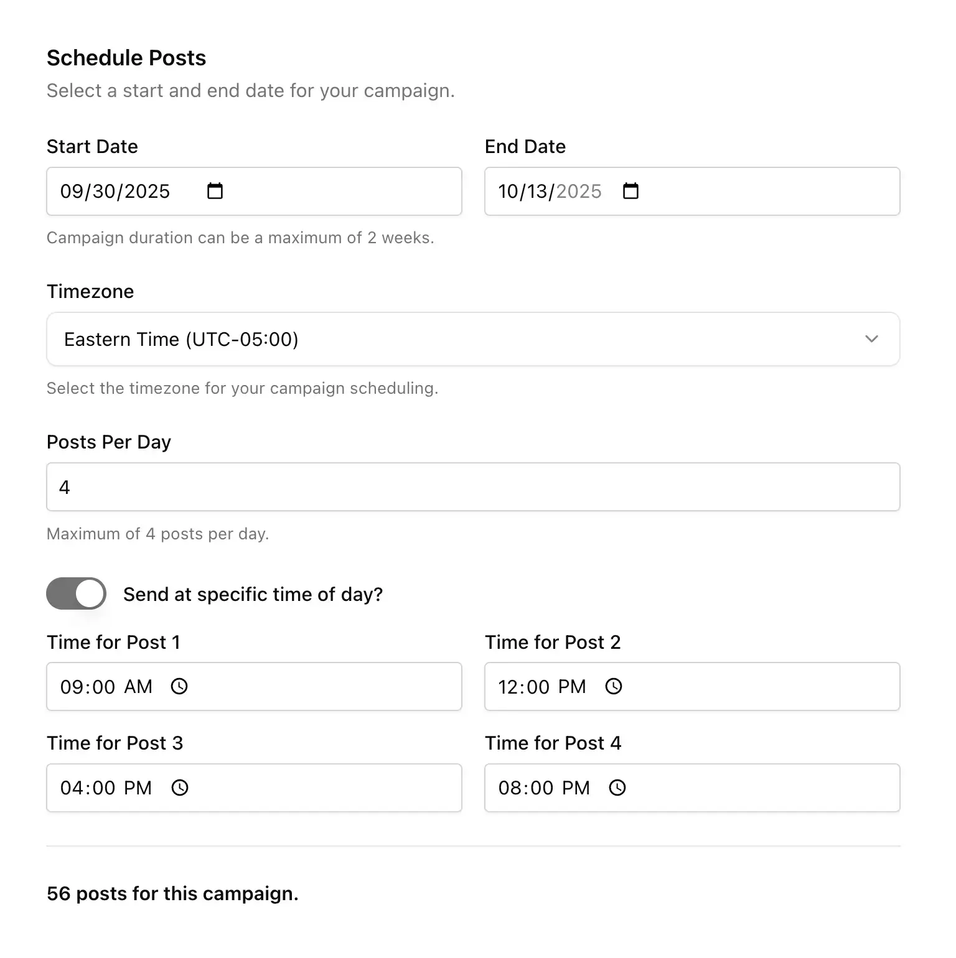956x958 pixels.
Task: Click the clock icon for Time for Post 1
Action: coord(179,687)
